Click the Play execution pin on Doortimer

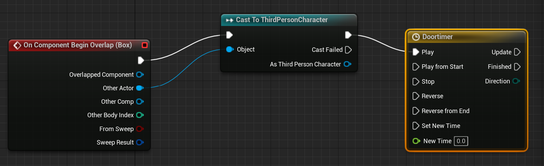coord(416,52)
